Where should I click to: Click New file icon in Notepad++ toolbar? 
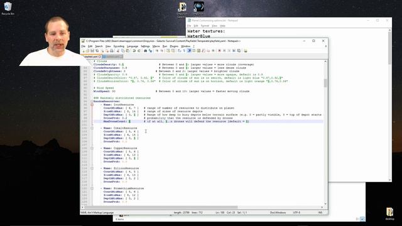[84, 51]
